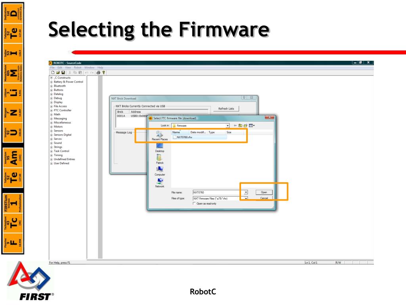Open the View menu
Image resolution: width=406 pixels, height=305 pixels.
pos(68,68)
